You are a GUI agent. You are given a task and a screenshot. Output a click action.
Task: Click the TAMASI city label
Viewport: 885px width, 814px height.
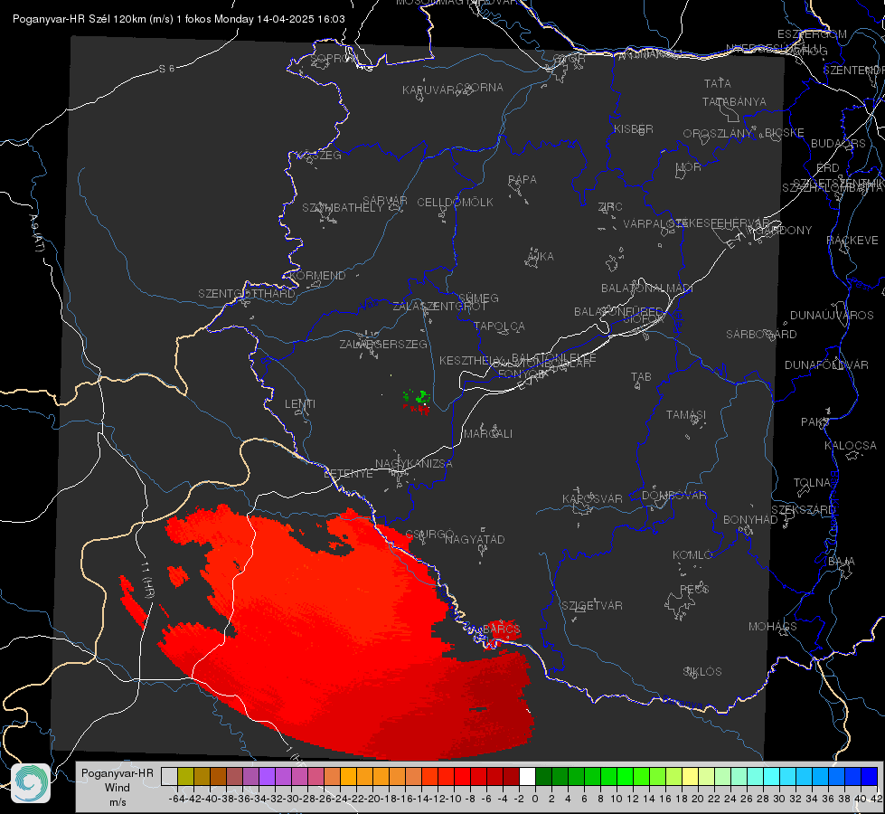(686, 415)
